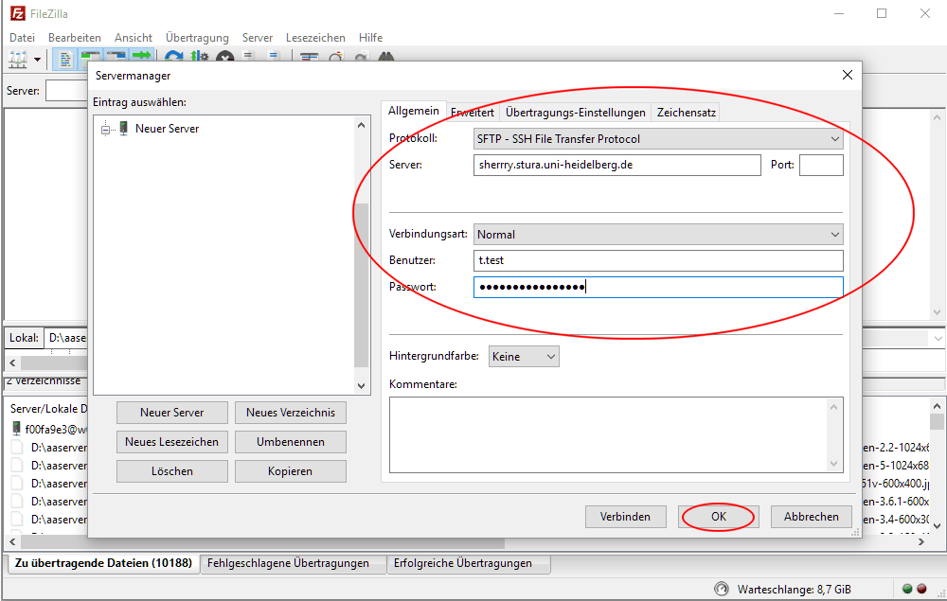This screenshot has height=601, width=947.
Task: Click the Benutzer field containing t.test
Action: click(658, 260)
